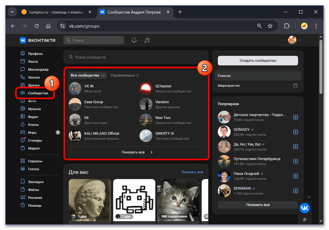The height and width of the screenshot is (230, 329).
Task: Open a new browser tab
Action: point(180,12)
